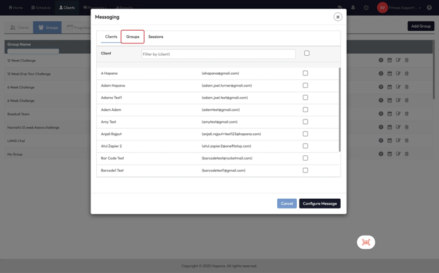Viewport: 439px width, 273px height.
Task: Click the edit icon for 12 Week Challenge
Action: (398, 60)
